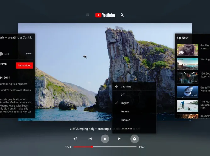The height and width of the screenshot is (156, 210).
Task: Click the Subscribed button
Action: (25, 65)
